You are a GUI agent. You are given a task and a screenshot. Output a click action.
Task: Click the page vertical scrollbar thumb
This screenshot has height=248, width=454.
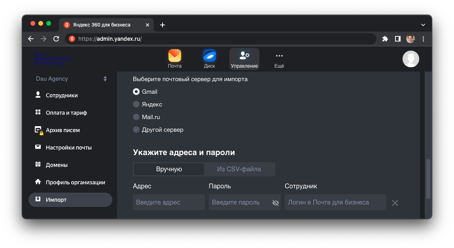pyautogui.click(x=428, y=179)
